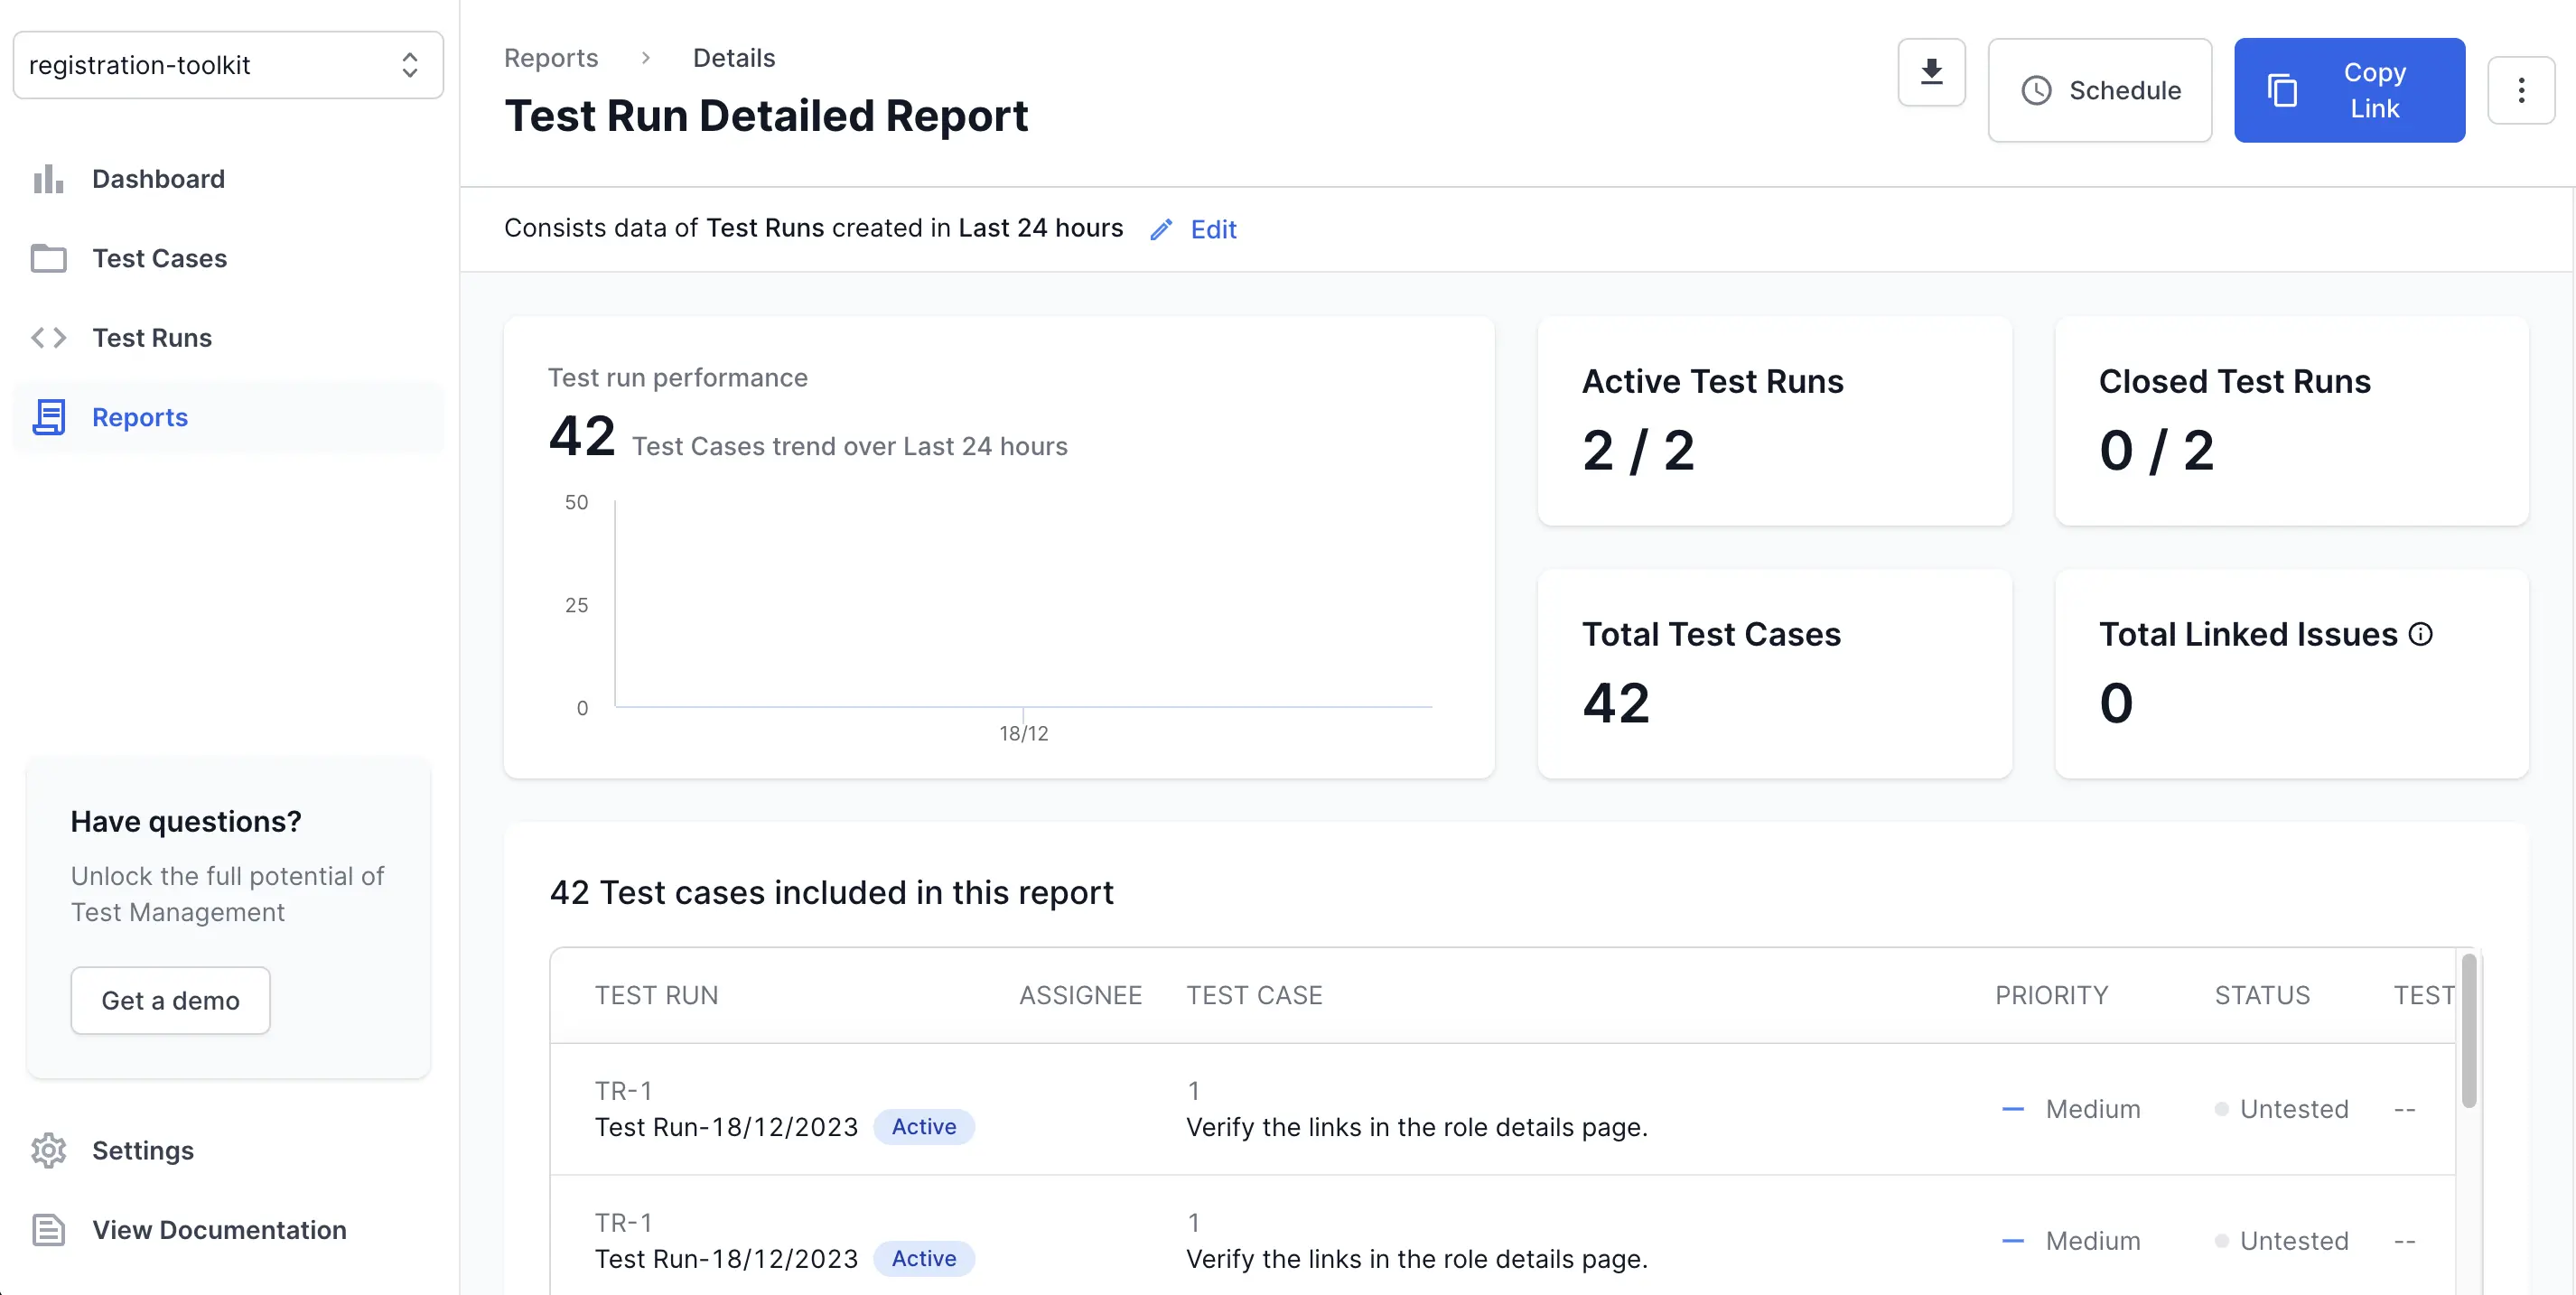Viewport: 2576px width, 1295px height.
Task: Click the info icon beside Total Linked Issues
Action: click(2421, 634)
